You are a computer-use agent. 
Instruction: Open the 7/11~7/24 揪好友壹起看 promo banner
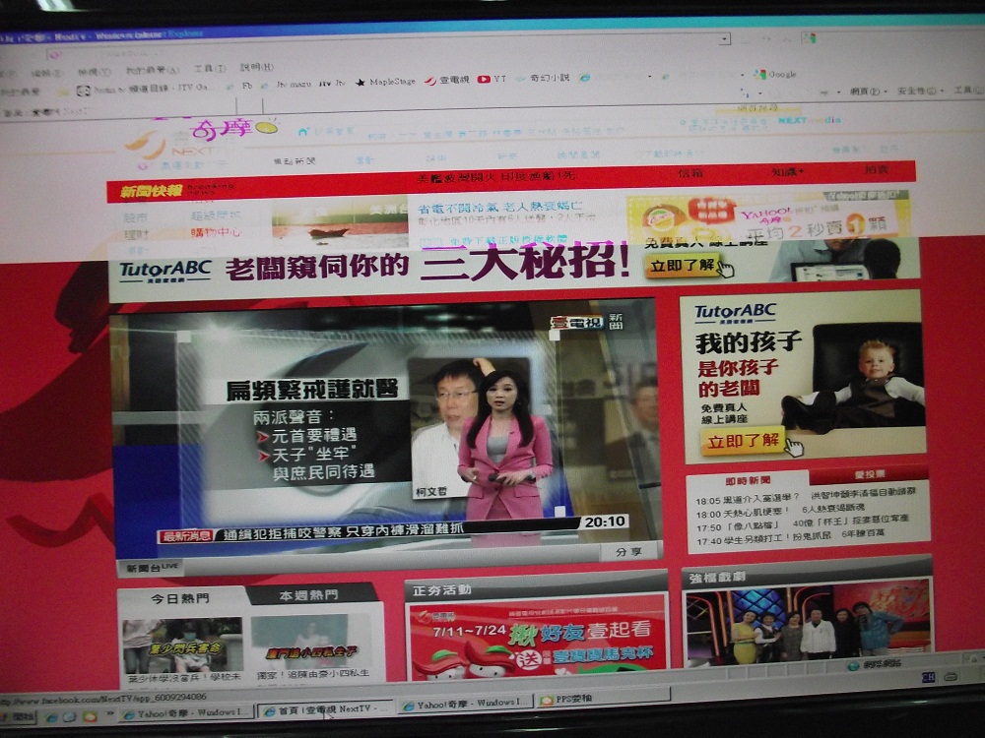(537, 639)
